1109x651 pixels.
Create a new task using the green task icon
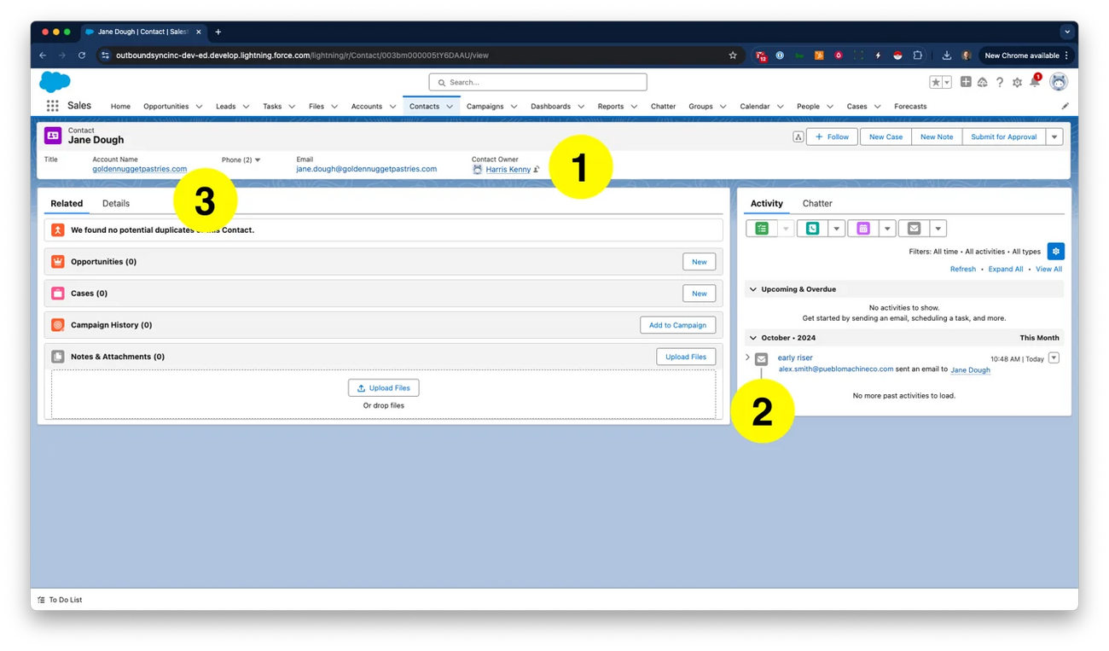[x=760, y=228]
